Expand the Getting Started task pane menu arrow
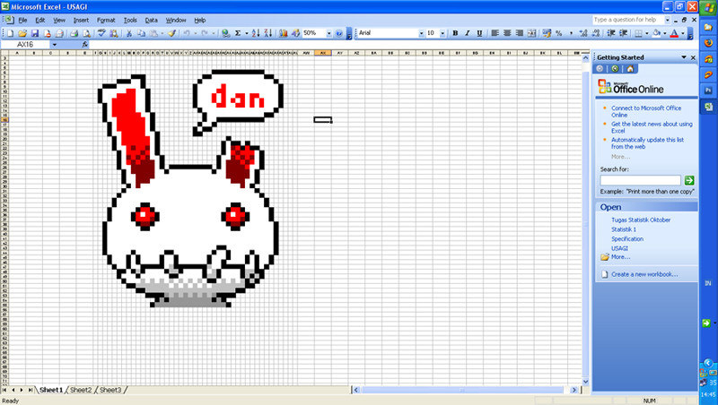 (684, 57)
